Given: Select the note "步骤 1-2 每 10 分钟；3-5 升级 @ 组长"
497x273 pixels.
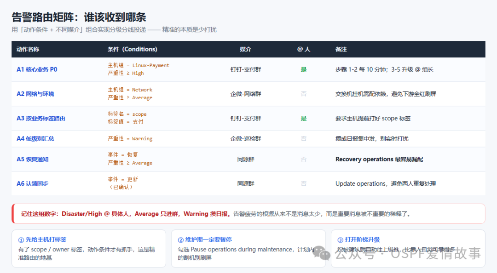Looking at the screenshot, I should 384,70.
